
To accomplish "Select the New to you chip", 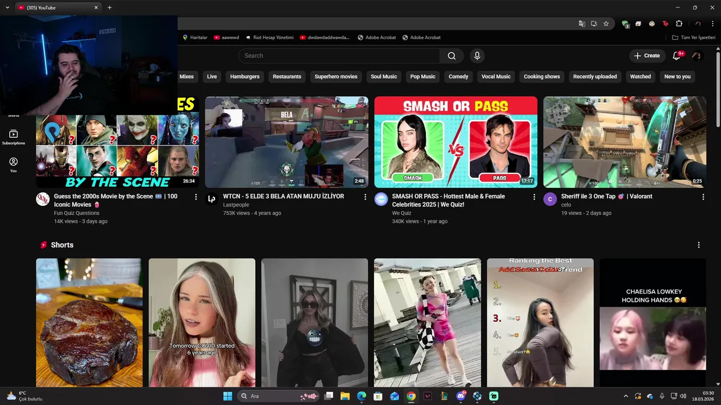I will point(677,76).
